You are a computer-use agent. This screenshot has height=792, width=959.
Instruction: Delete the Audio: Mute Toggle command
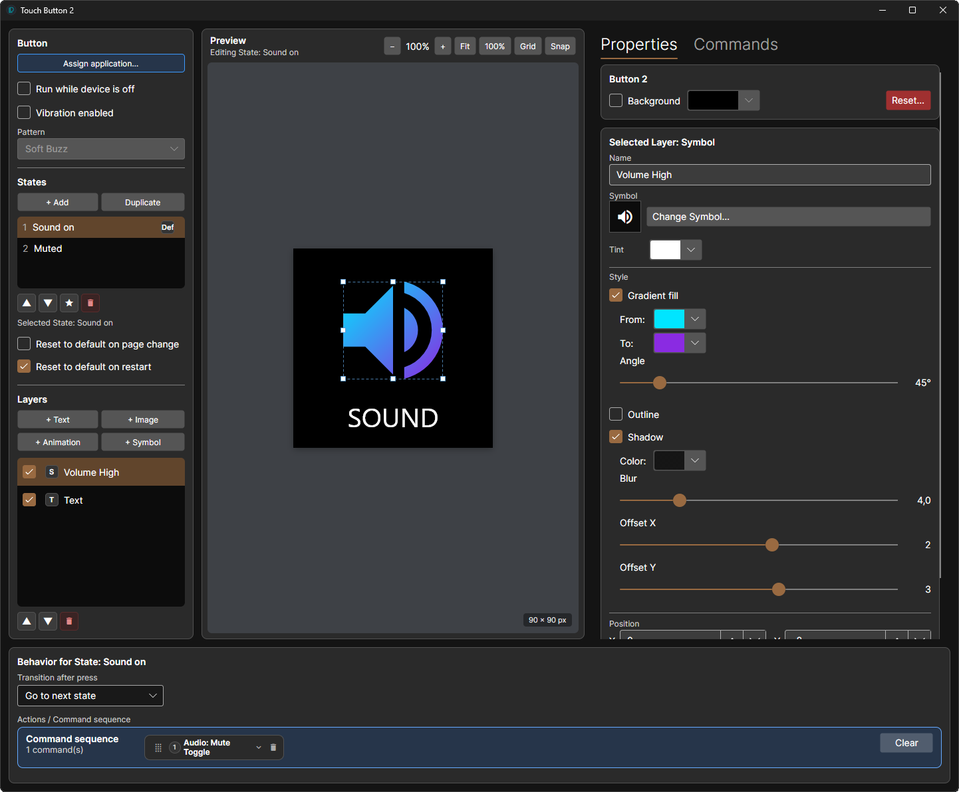[273, 747]
